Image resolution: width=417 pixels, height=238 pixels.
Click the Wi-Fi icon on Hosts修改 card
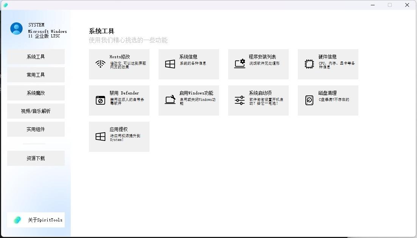coord(100,64)
